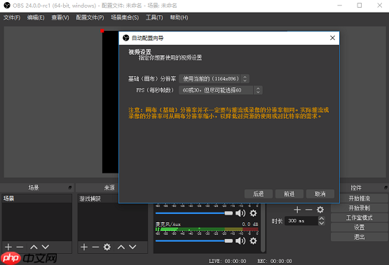Decrease the 时长 300 ms value
The width and height of the screenshot is (389, 265).
(x=321, y=223)
